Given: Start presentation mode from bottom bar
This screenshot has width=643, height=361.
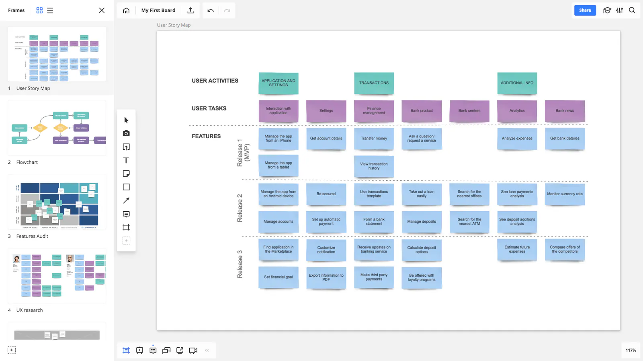Looking at the screenshot, I should (x=139, y=350).
